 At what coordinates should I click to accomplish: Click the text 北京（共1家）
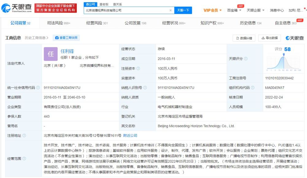(55, 66)
